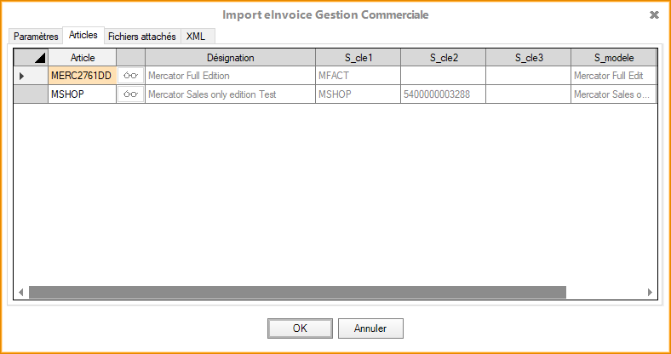
Task: Sort by Désignation column header
Action: [230, 58]
